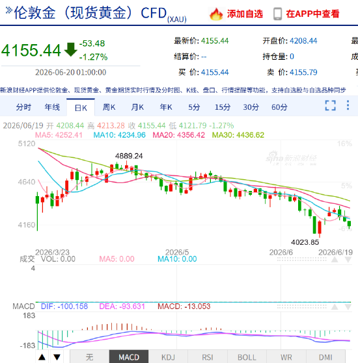Click the double-arrow icon before 伦敦金 title

(9, 10)
